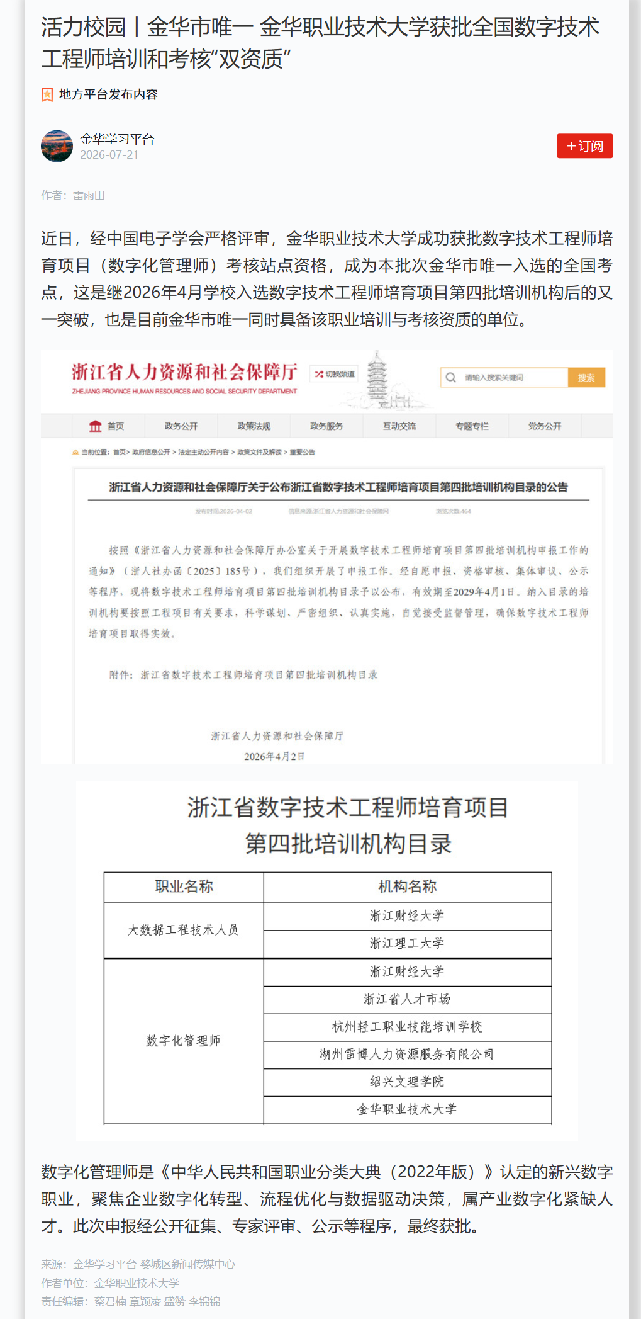Select the 政策法规 nav tab

point(254,426)
